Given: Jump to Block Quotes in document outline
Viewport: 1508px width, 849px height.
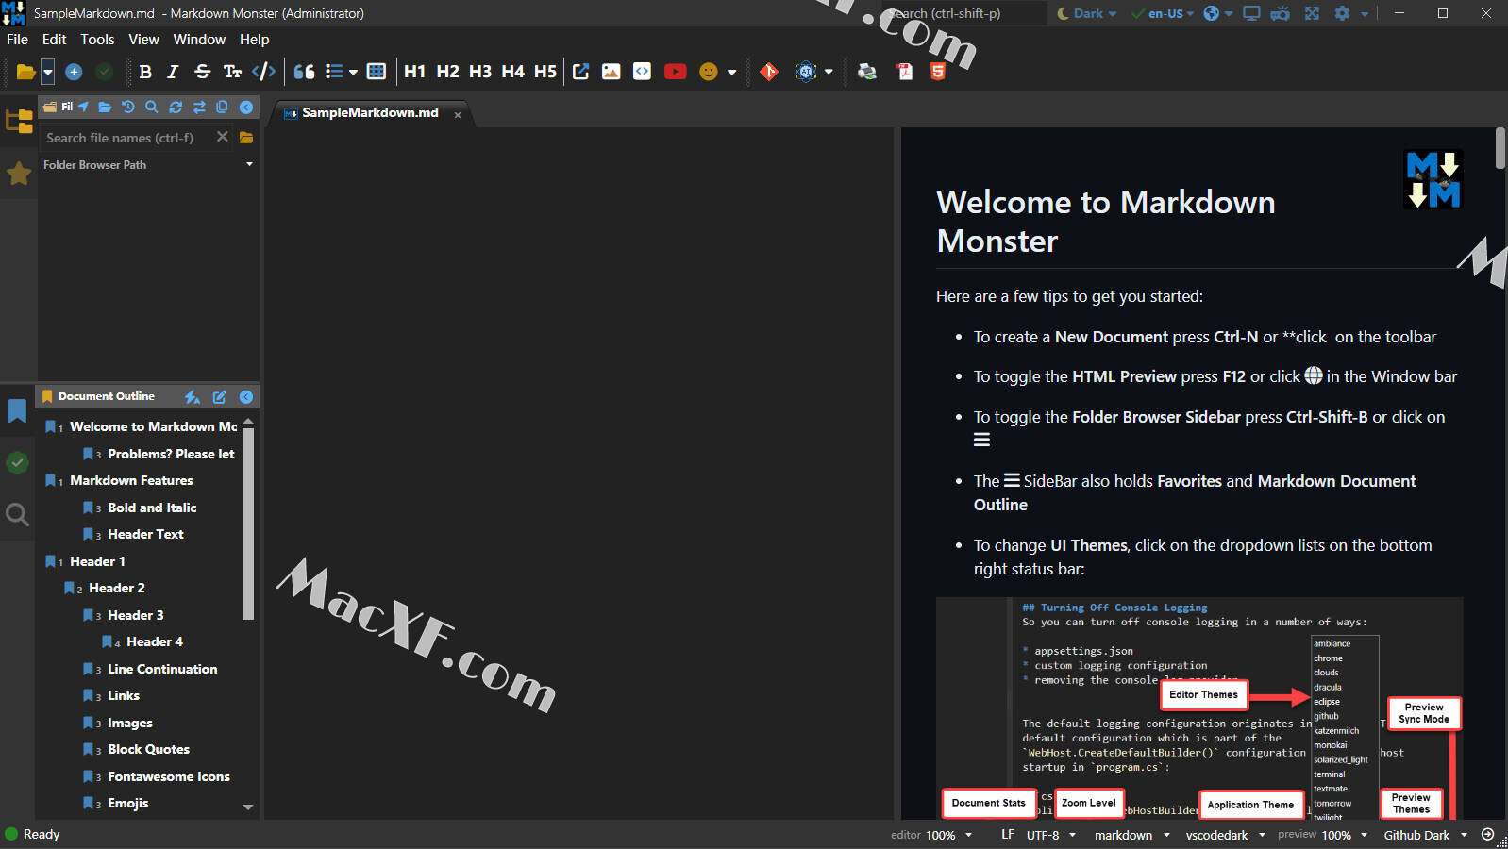Looking at the screenshot, I should tap(148, 749).
